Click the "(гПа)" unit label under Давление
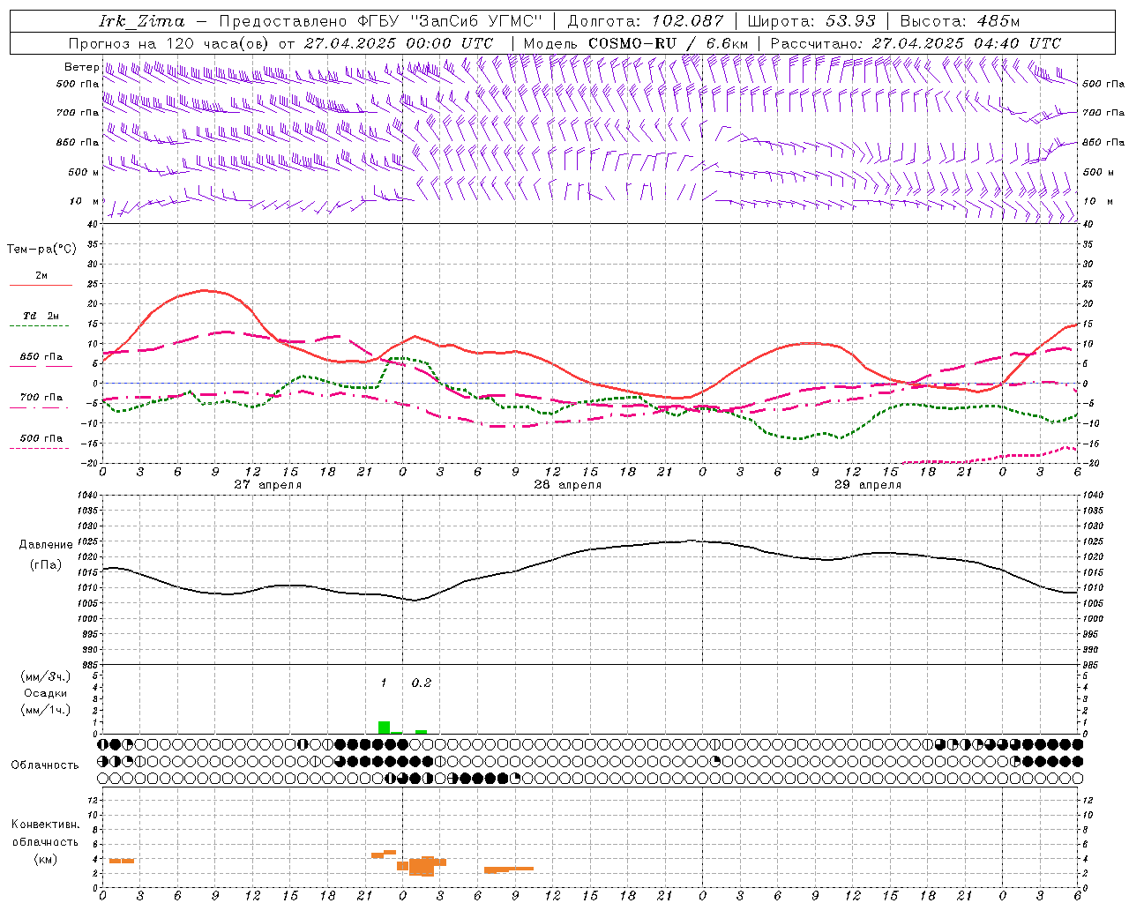Image resolution: width=1129 pixels, height=903 pixels. click(46, 565)
